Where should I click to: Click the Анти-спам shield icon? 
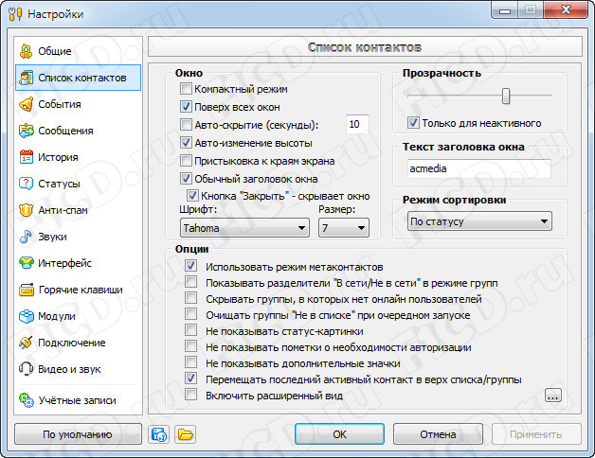26,210
